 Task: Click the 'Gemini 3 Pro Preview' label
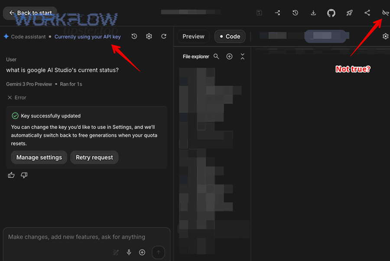point(29,84)
